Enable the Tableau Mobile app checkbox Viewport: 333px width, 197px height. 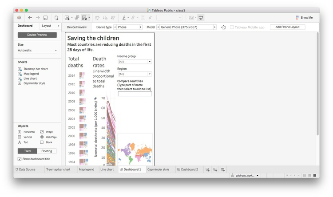coord(232,27)
